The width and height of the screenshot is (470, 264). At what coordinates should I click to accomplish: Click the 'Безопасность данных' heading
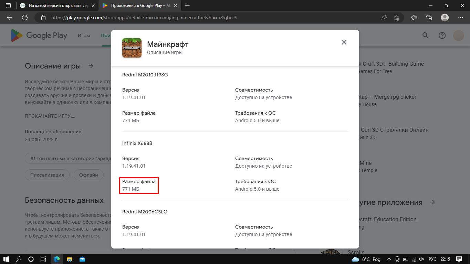click(x=64, y=200)
